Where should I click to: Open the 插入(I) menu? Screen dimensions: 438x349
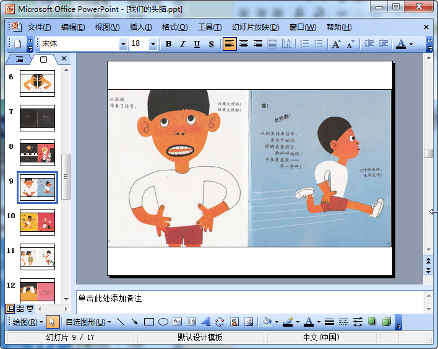tap(140, 27)
